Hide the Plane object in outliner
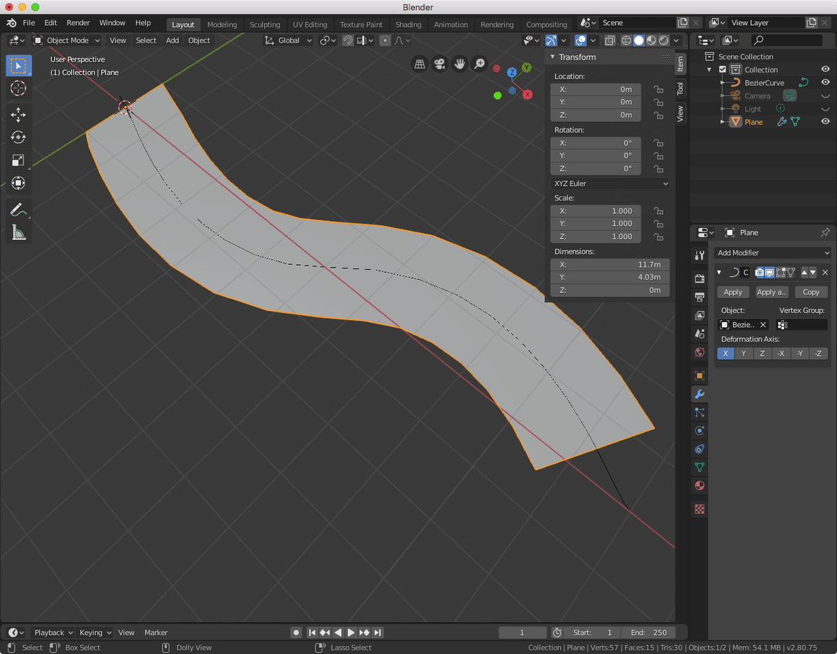 825,121
